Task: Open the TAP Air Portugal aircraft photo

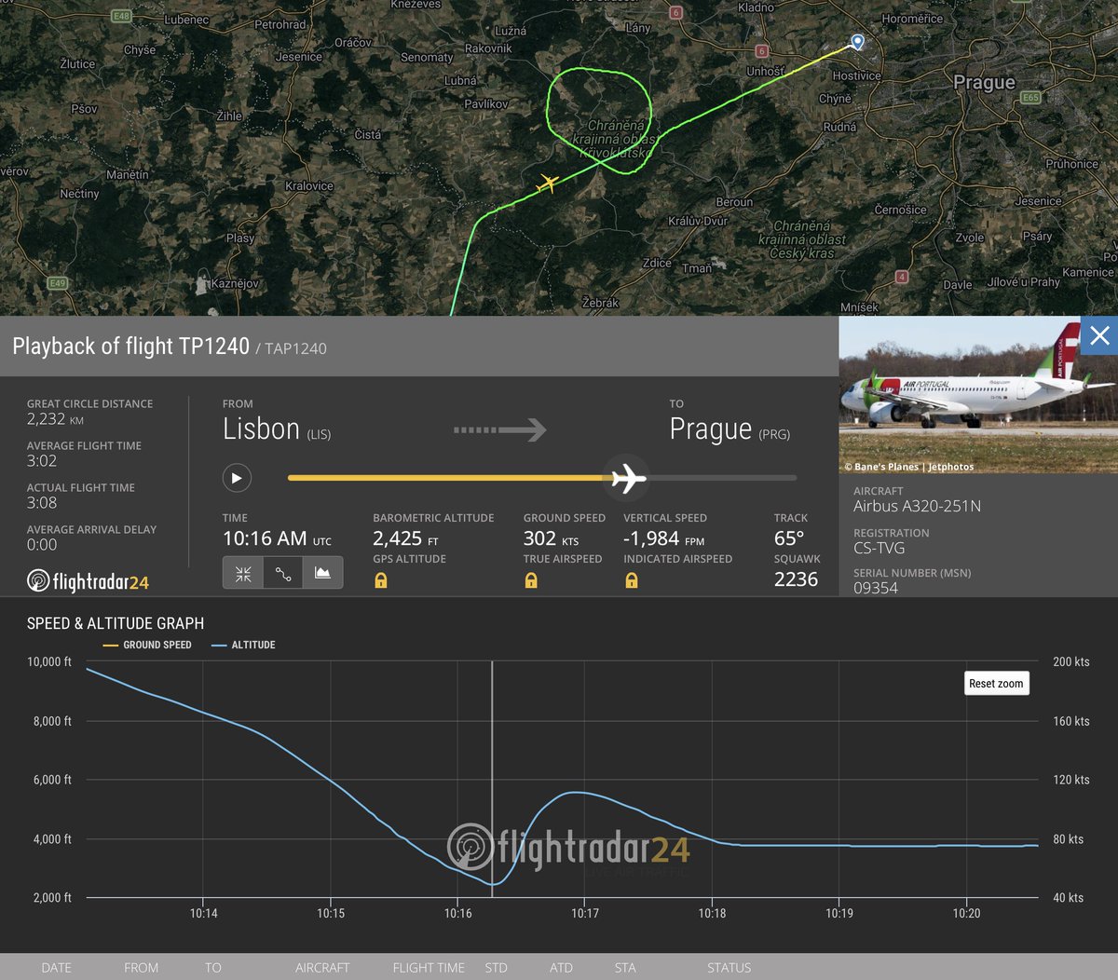Action: 978,395
